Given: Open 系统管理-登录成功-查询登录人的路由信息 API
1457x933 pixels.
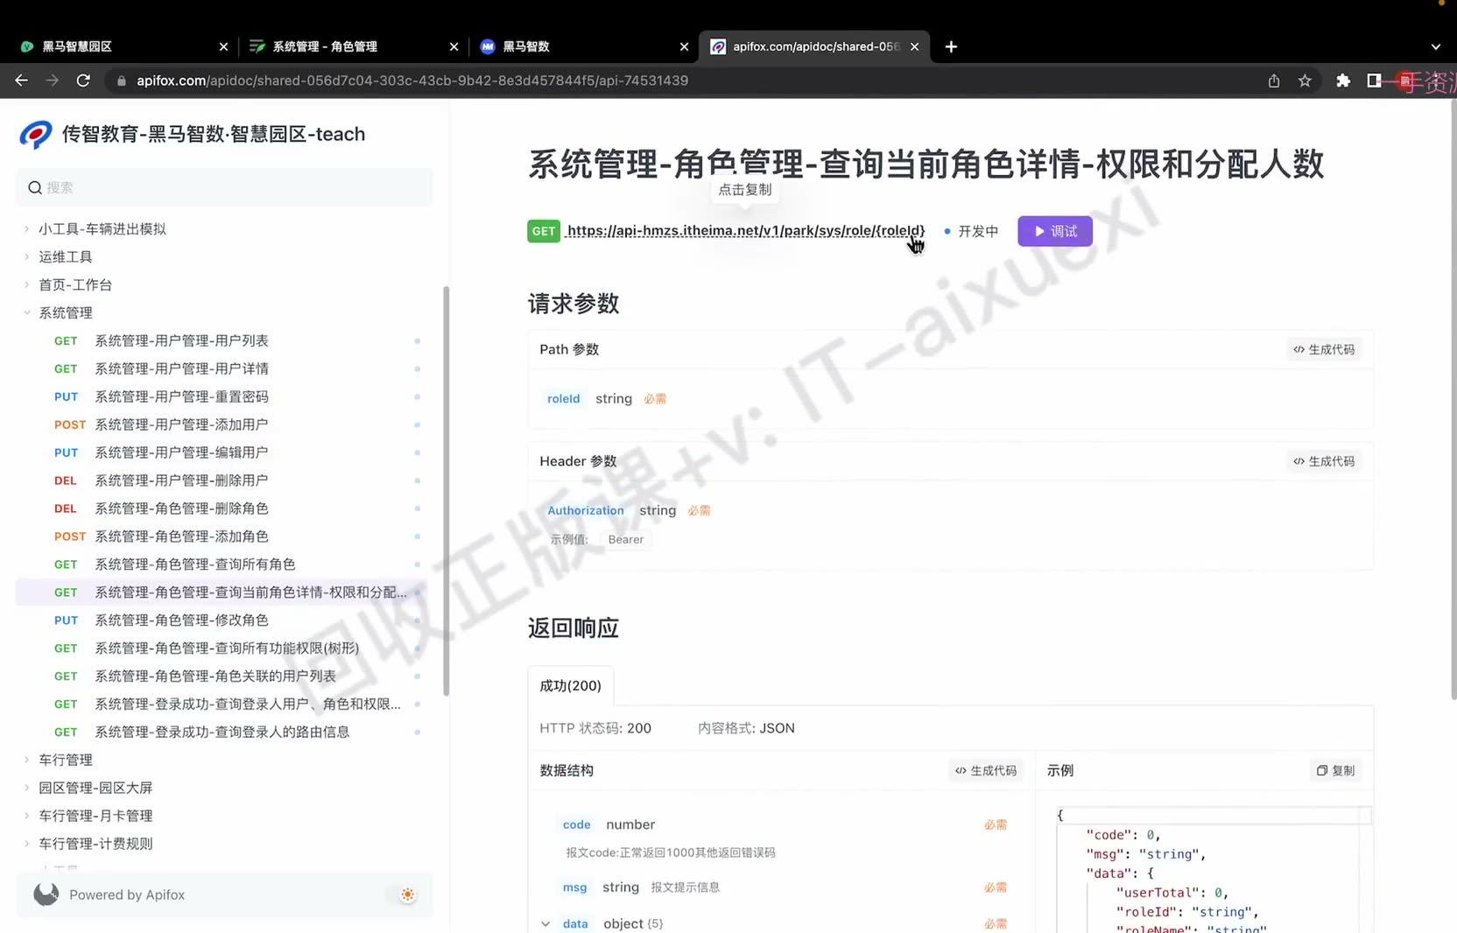Looking at the screenshot, I should (224, 732).
